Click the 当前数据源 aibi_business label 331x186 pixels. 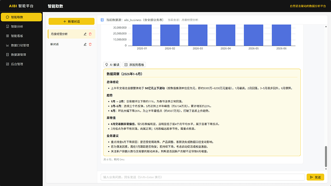click(135, 20)
